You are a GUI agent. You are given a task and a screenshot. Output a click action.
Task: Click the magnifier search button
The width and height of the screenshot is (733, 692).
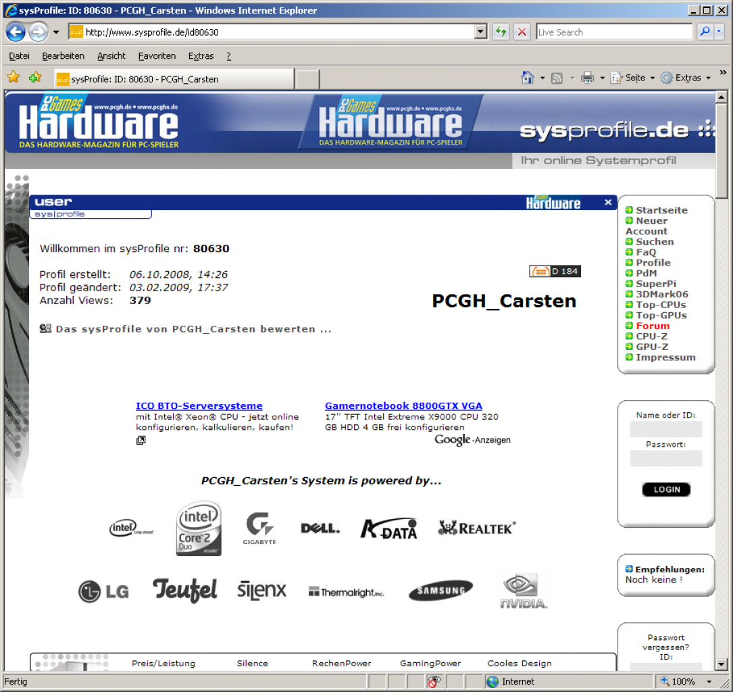(705, 32)
